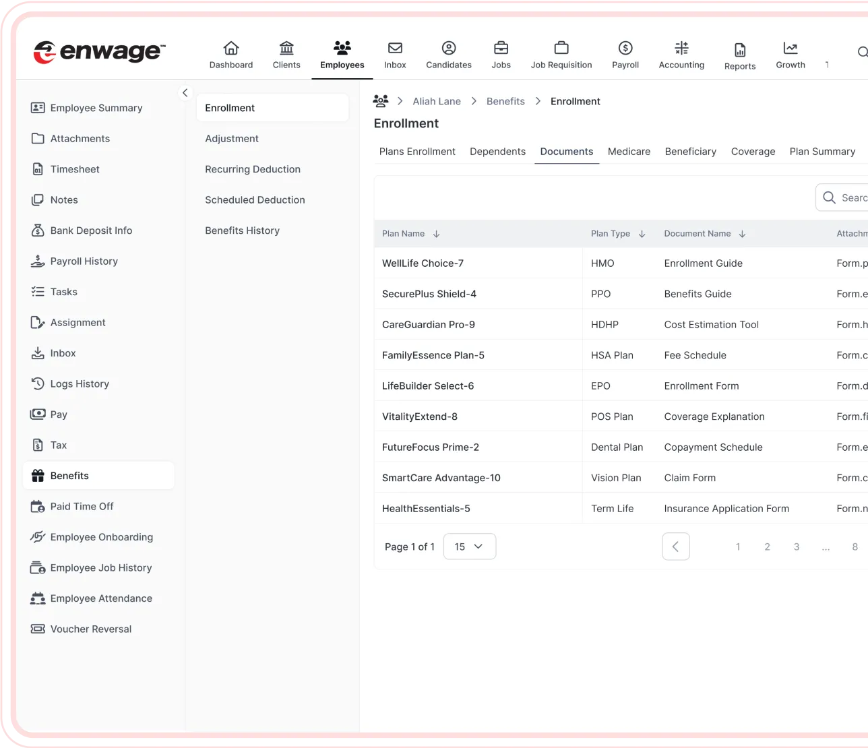Click the employees icon in breadcrumb
868x748 pixels.
point(381,101)
